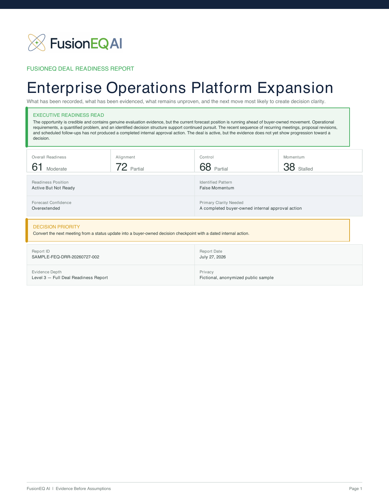
Task: Click the 'Page 1' footer number
Action: coord(356,489)
